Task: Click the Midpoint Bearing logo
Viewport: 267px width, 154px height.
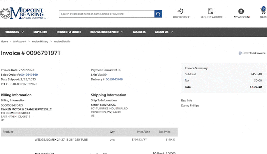Action: tap(23, 13)
